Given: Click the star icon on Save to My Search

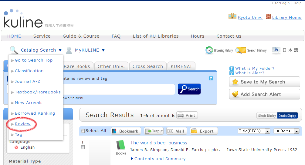Looking at the screenshot, I should click(235, 82).
